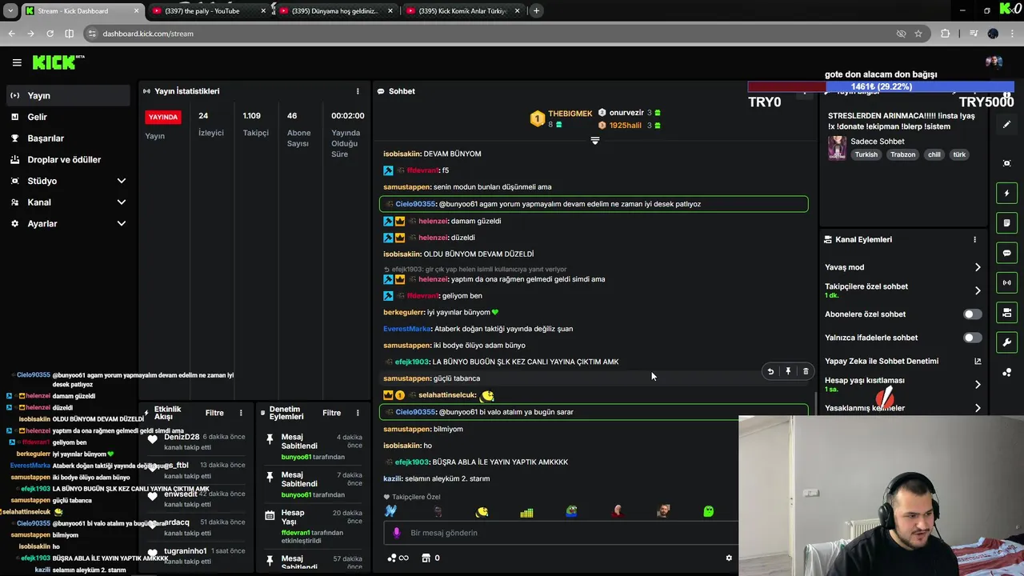1024x576 pixels.
Task: Click the voice microphone icon in message box
Action: (396, 533)
